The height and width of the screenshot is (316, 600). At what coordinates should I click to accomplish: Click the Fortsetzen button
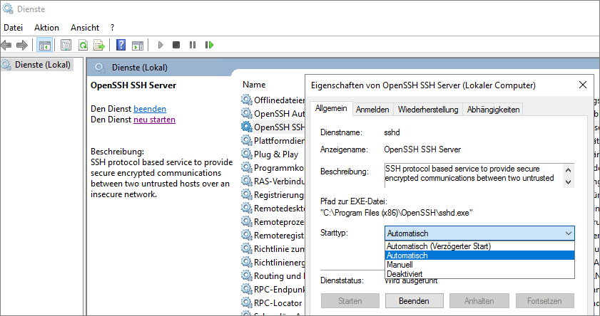coord(544,301)
